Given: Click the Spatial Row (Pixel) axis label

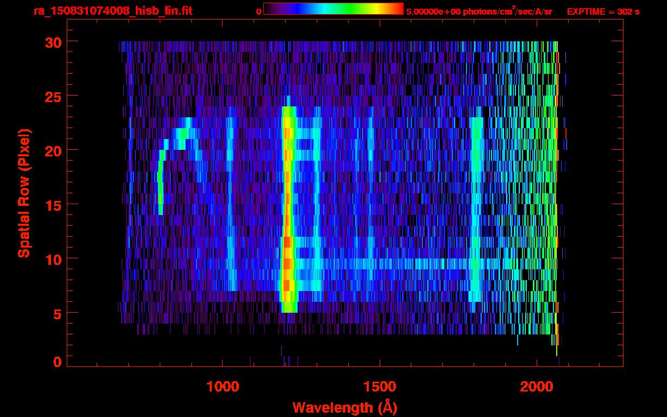Looking at the screenshot, I should coord(24,193).
